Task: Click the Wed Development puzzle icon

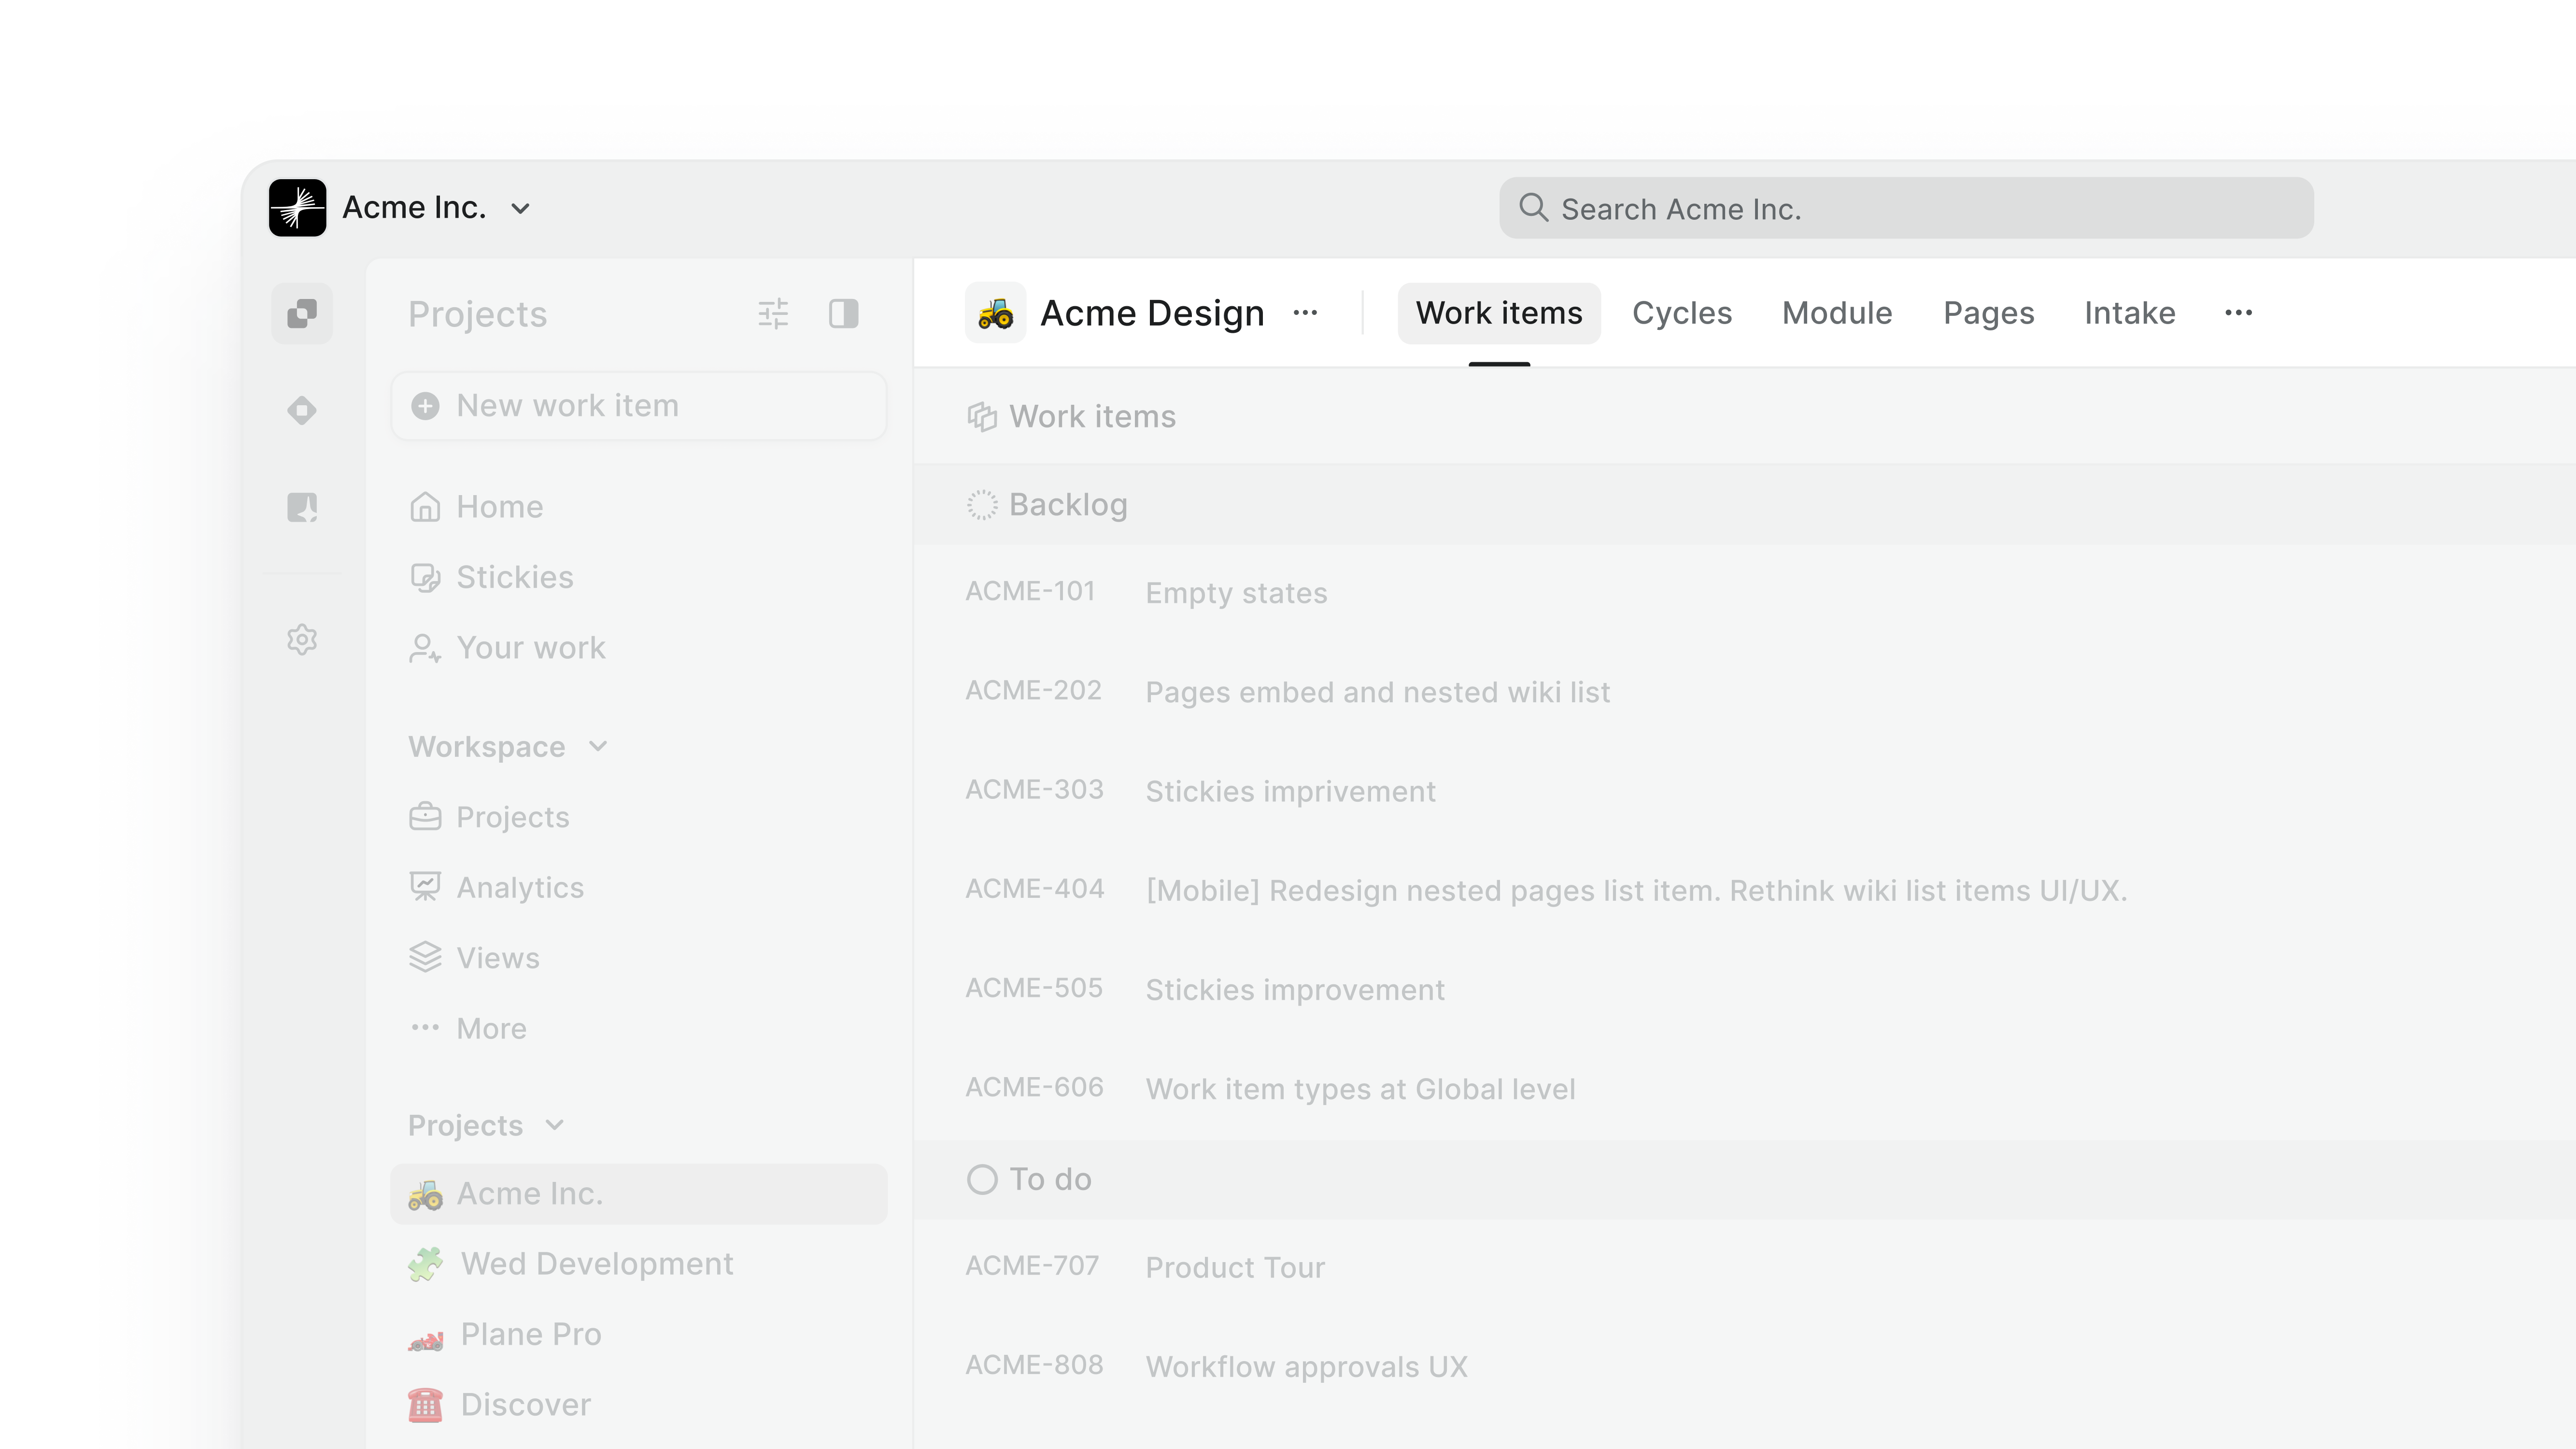Action: pos(425,1263)
